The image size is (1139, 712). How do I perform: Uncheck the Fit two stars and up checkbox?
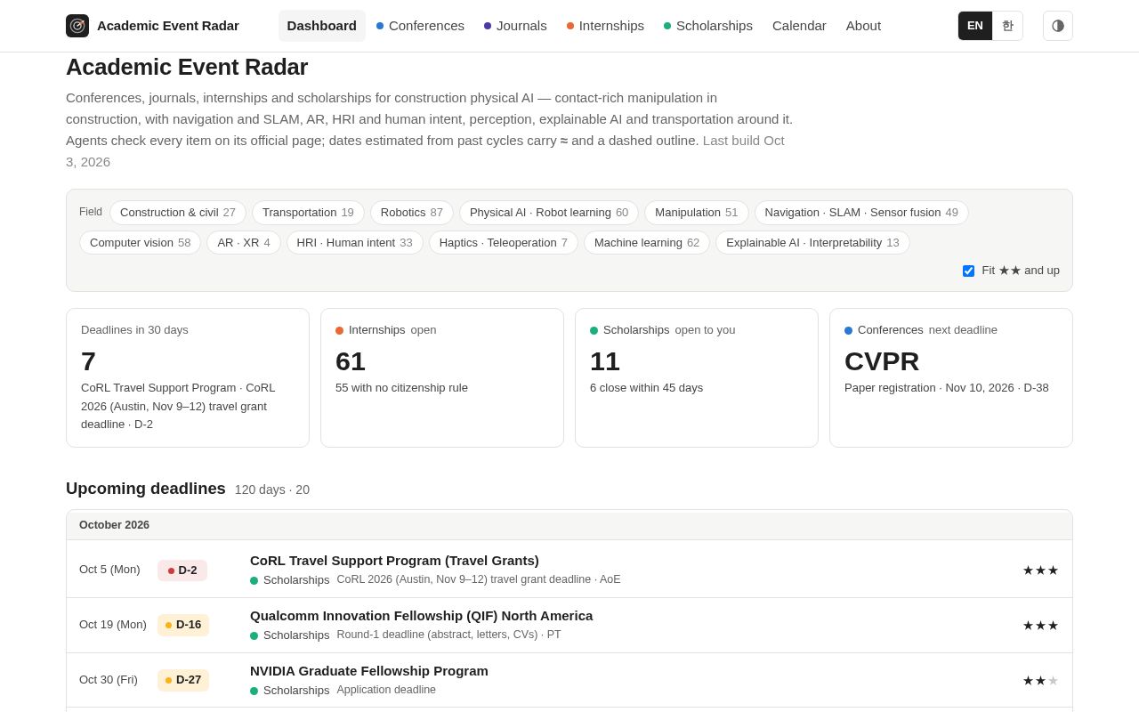pos(968,271)
